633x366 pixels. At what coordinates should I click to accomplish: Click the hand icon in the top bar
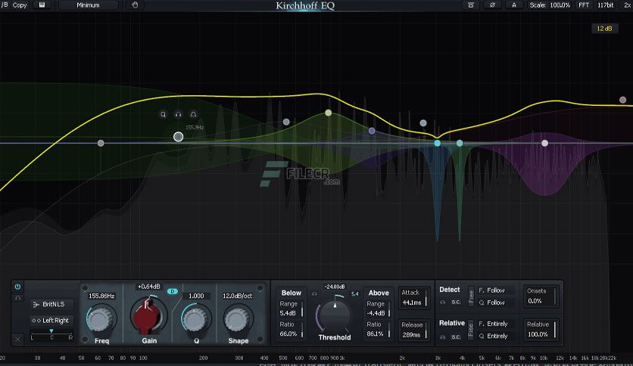pyautogui.click(x=135, y=5)
